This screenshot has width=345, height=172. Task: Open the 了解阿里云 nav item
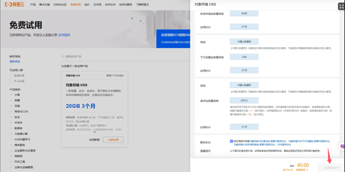coord(142,5)
